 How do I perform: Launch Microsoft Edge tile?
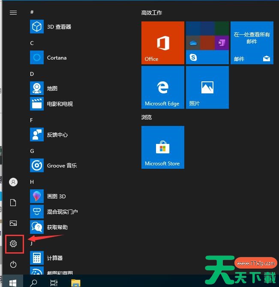tap(163, 87)
